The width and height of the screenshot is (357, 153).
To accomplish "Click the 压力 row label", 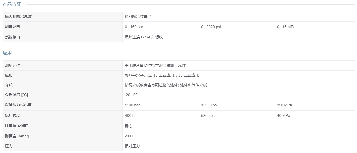I will 9,146.
